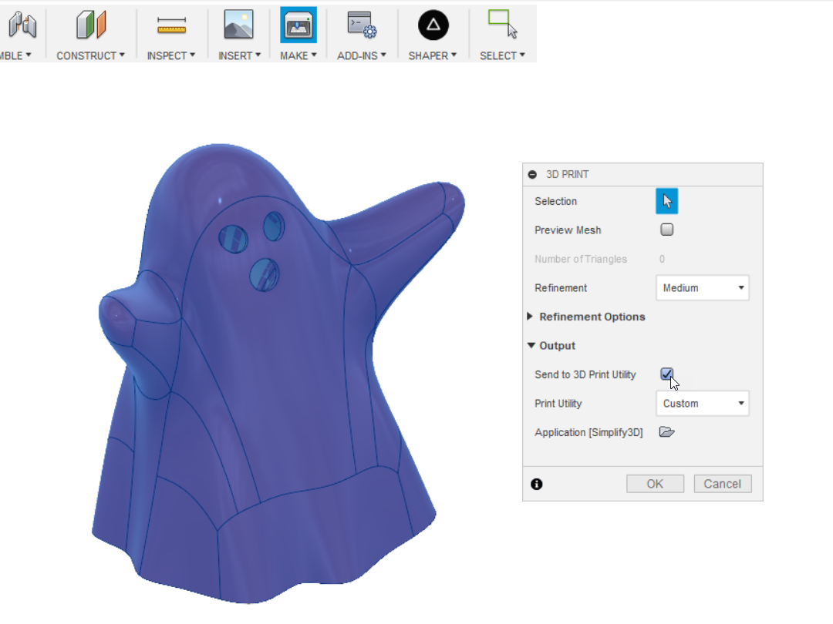This screenshot has height=624, width=833.
Task: Click the Cancel button
Action: 722,484
